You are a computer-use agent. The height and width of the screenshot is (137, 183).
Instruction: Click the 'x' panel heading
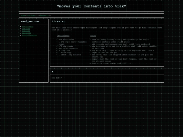(53, 71)
